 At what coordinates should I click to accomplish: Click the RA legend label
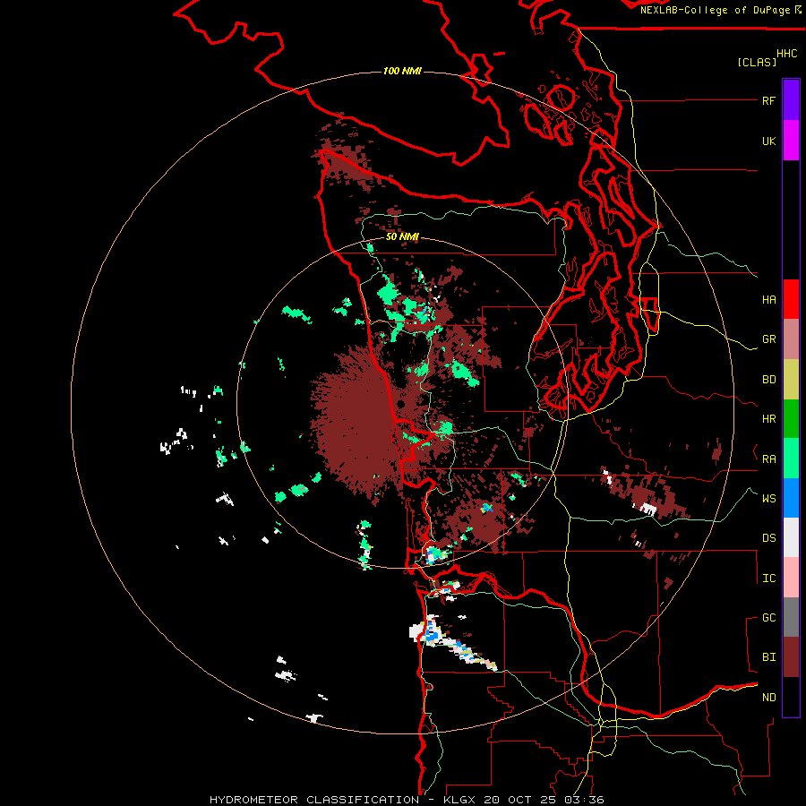click(x=768, y=459)
